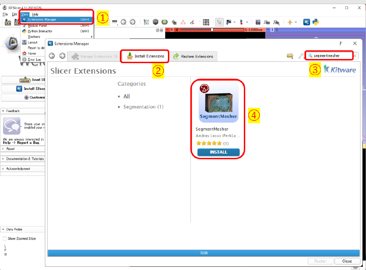Click the segmentmesher search input field
366x270 pixels.
[328, 55]
